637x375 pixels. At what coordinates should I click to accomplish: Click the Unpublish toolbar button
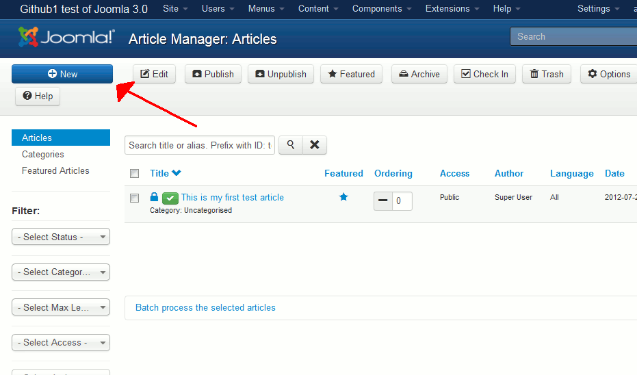click(281, 74)
